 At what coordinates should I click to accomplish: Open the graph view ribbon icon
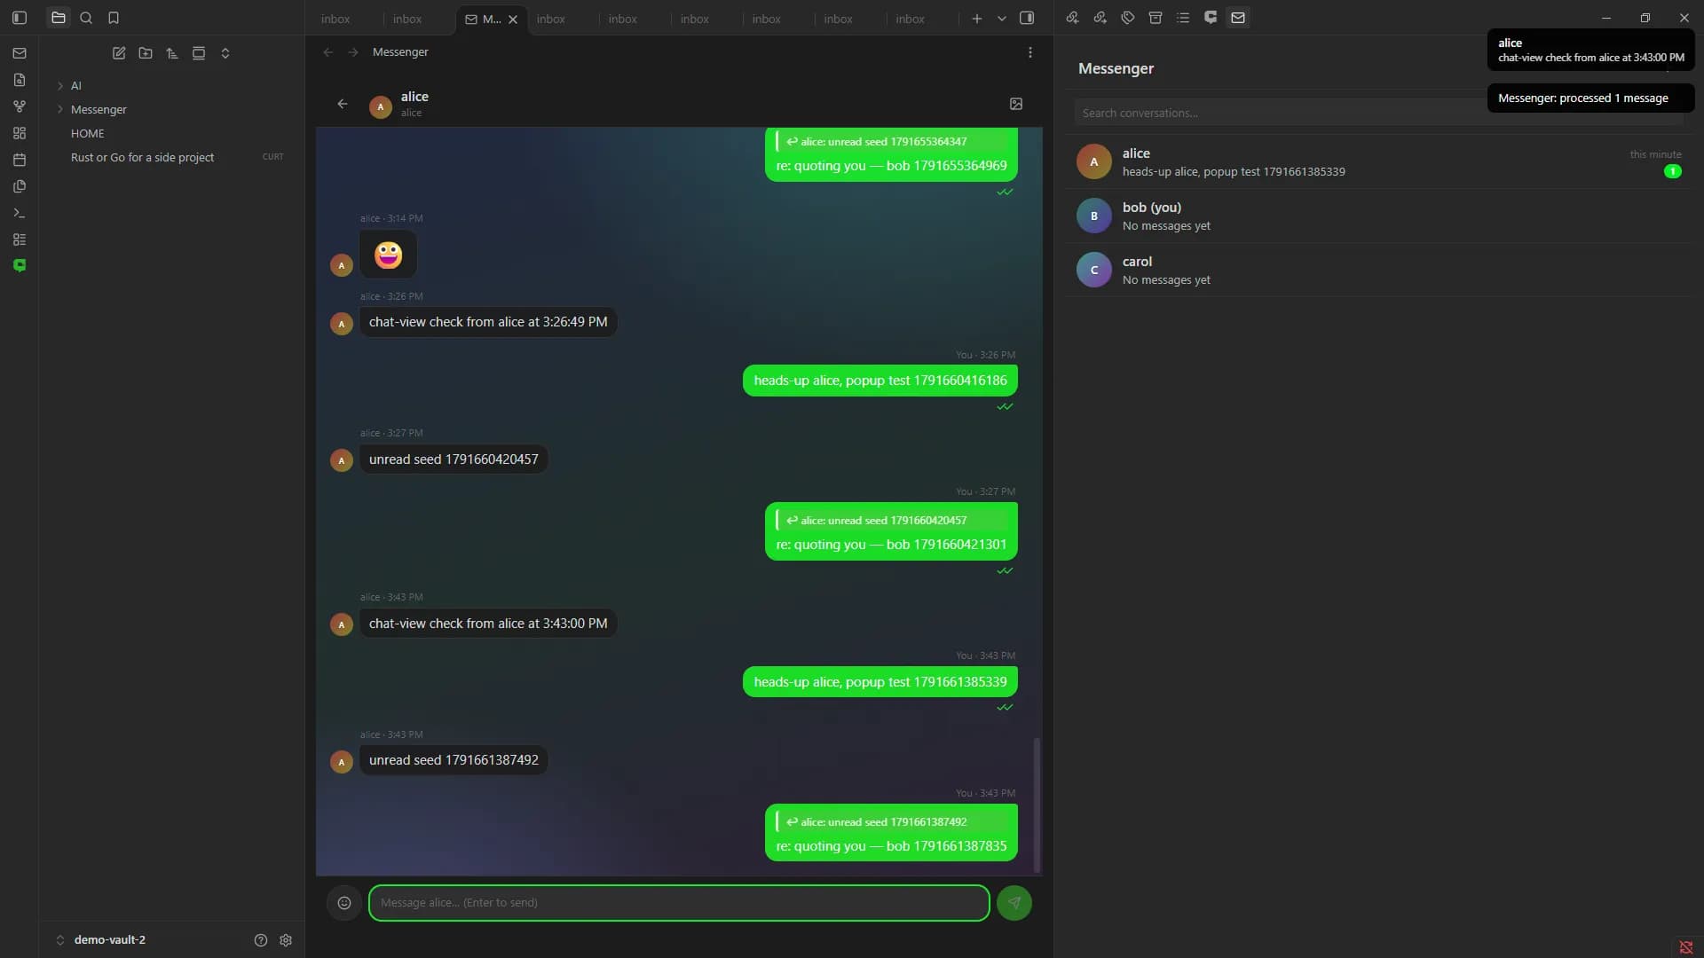click(x=20, y=106)
